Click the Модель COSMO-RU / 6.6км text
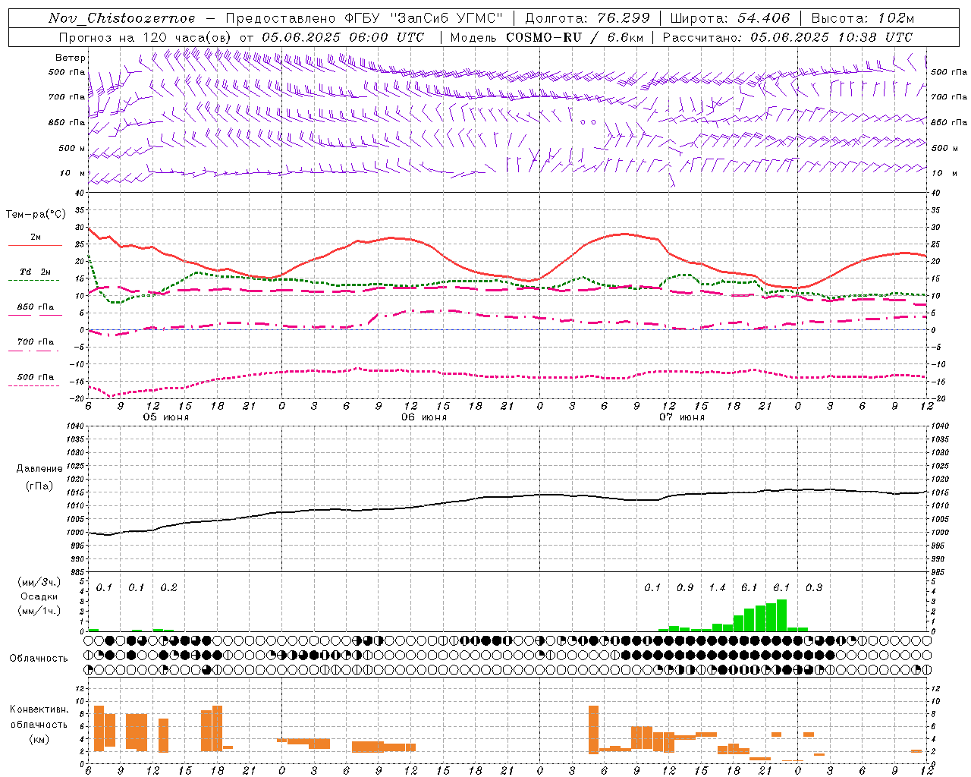971x777 pixels. 546,37
